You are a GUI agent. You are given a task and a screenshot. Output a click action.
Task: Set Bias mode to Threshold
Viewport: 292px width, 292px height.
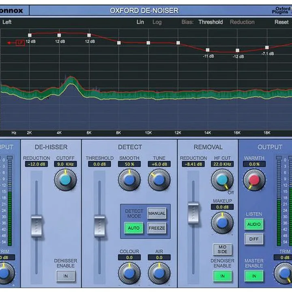(210, 22)
